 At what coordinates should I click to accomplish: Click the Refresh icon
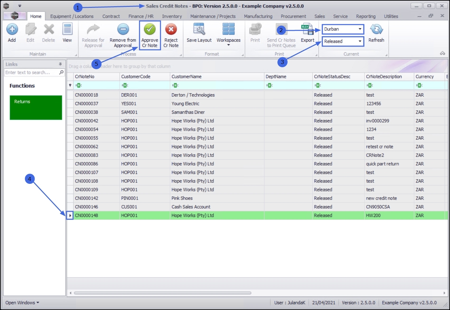coord(376,29)
